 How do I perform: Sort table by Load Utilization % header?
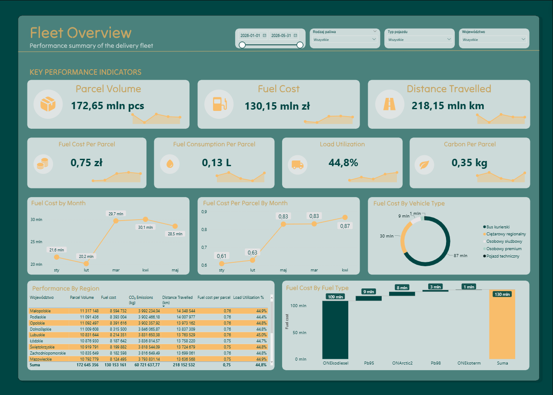pos(248,298)
